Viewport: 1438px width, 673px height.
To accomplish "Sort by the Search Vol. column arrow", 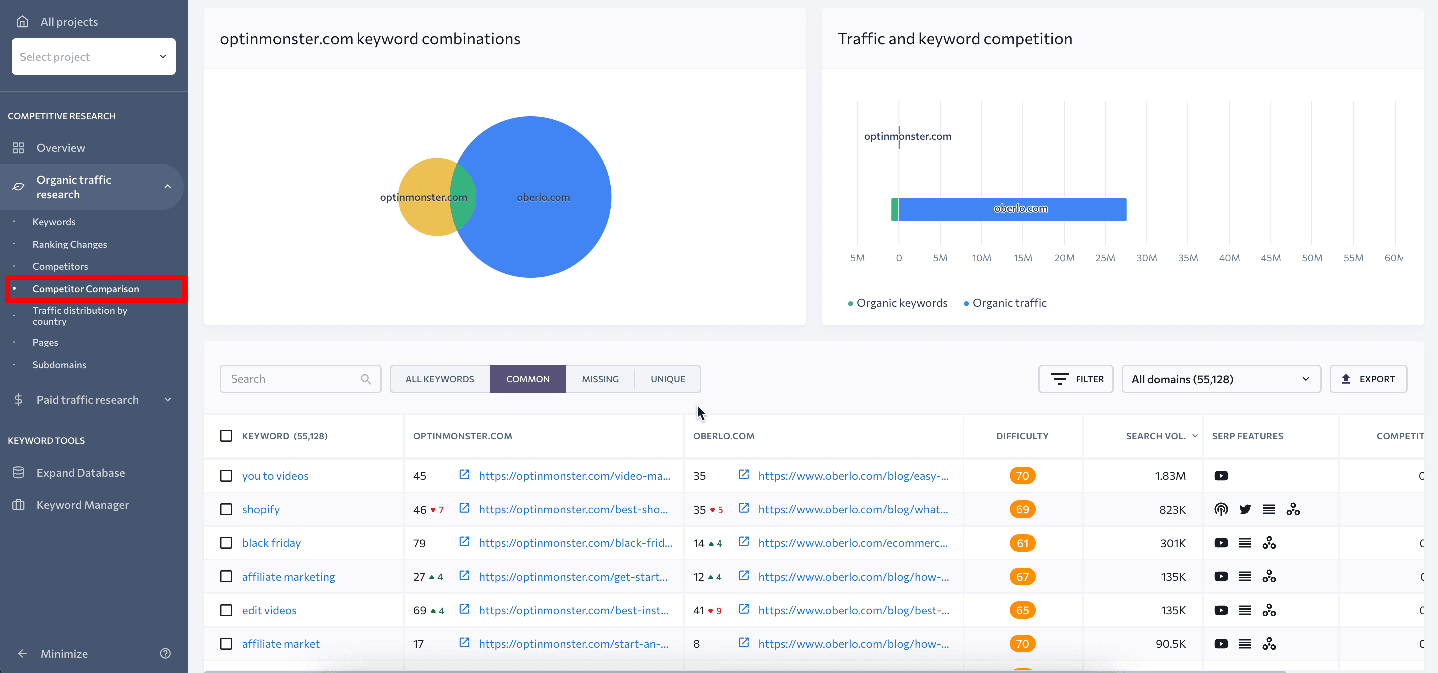I will coord(1195,436).
